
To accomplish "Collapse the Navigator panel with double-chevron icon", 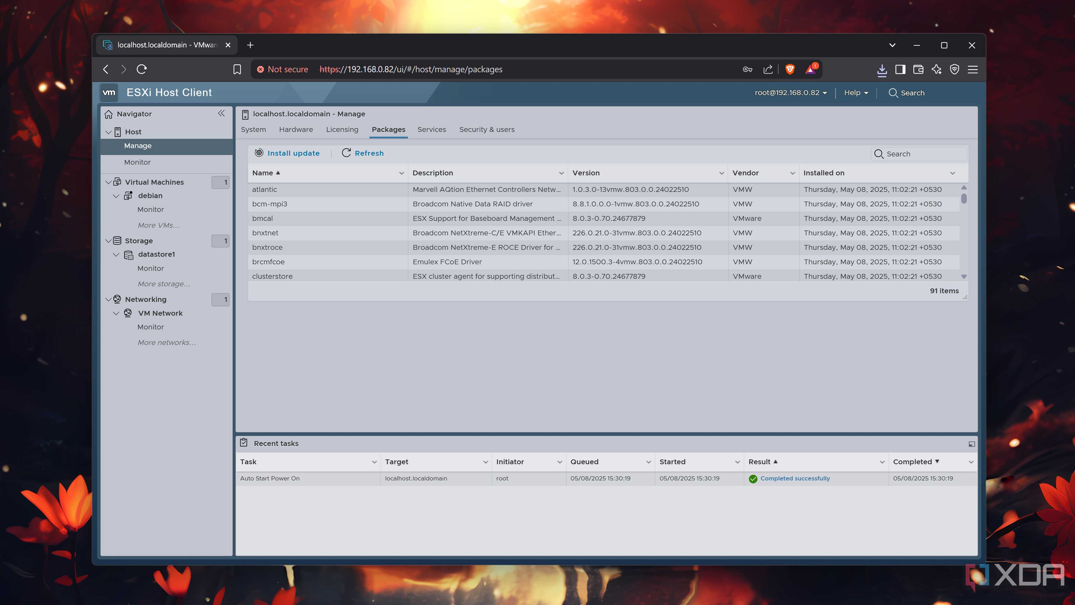I will 221,113.
